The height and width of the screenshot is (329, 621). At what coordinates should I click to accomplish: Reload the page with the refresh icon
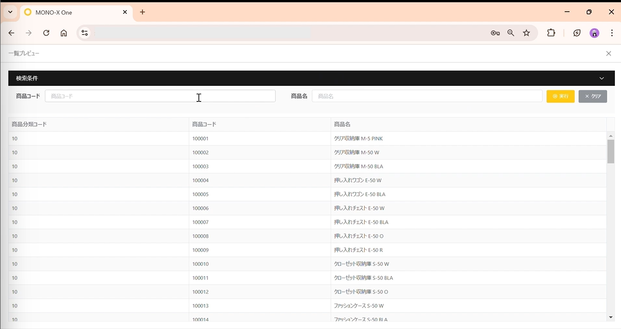pyautogui.click(x=46, y=33)
